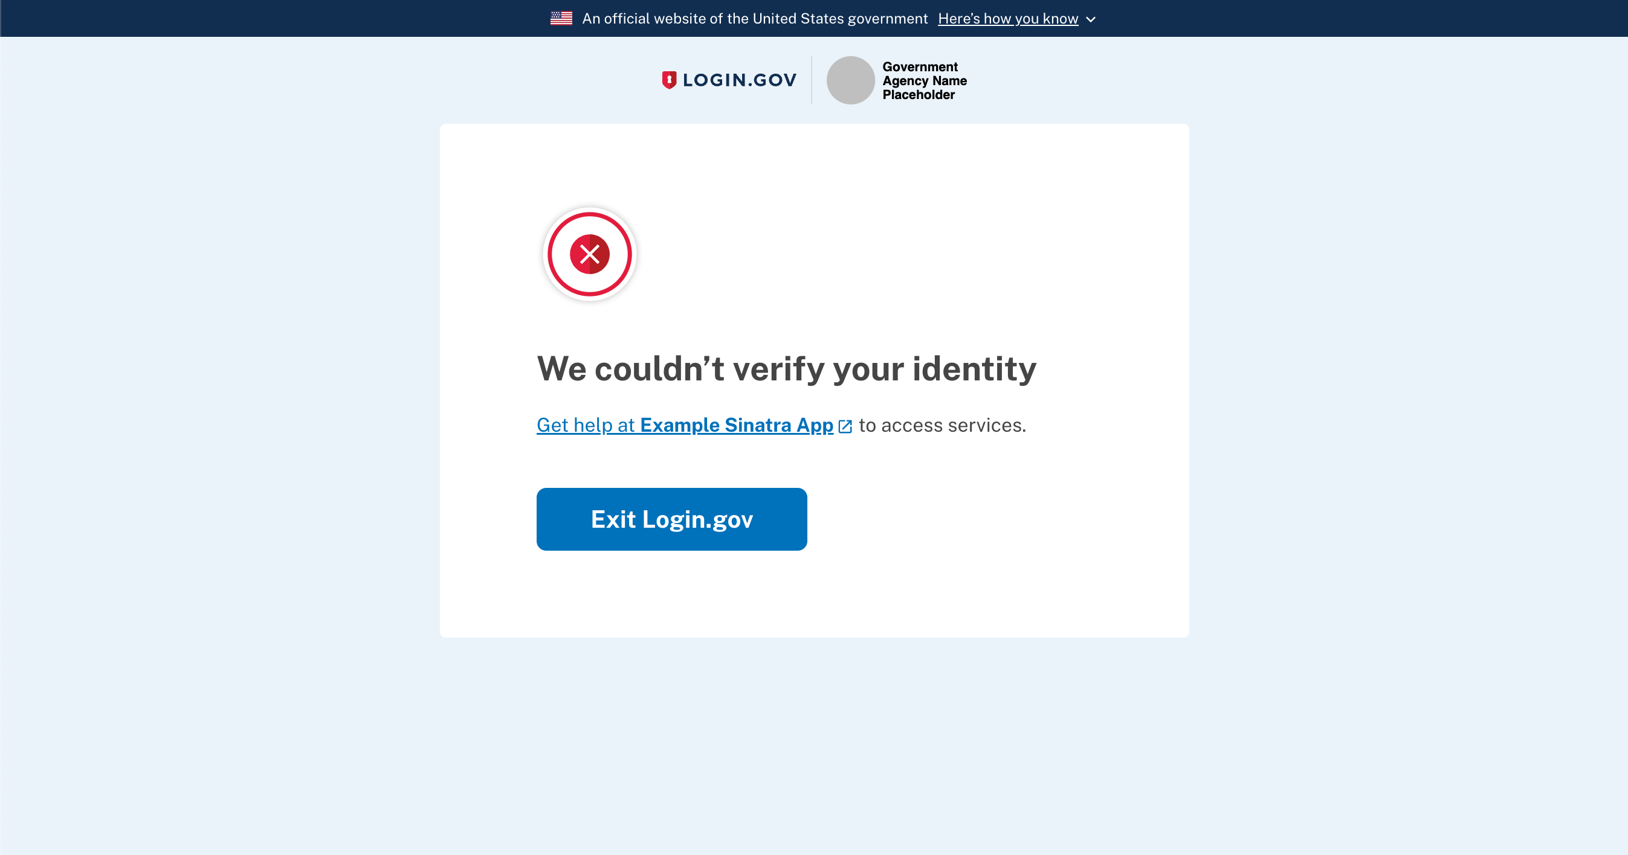Viewport: 1628px width, 855px height.
Task: Click the vertical divider between the logos
Action: [x=812, y=80]
